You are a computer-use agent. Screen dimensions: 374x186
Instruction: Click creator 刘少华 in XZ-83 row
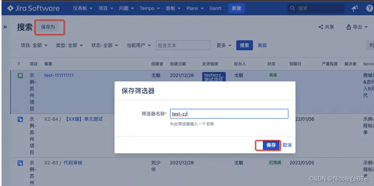point(156,166)
